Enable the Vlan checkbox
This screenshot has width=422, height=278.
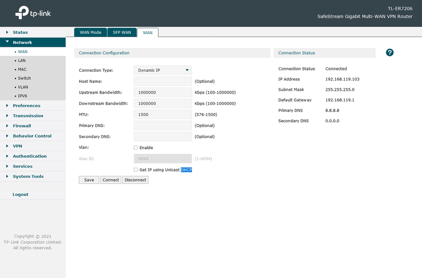pyautogui.click(x=136, y=147)
